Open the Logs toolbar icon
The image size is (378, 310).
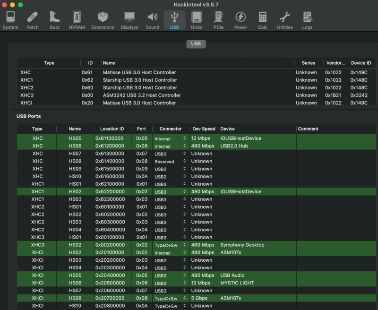pyautogui.click(x=307, y=20)
